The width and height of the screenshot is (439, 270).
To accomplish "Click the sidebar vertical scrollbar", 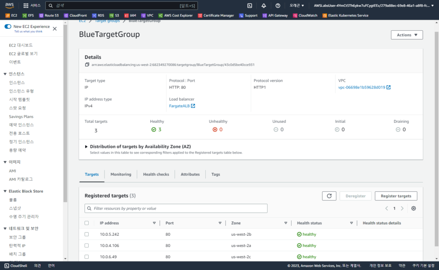I will [65, 113].
